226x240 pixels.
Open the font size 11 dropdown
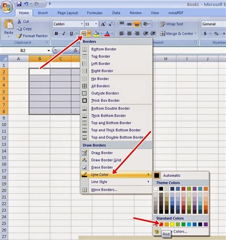pos(96,24)
